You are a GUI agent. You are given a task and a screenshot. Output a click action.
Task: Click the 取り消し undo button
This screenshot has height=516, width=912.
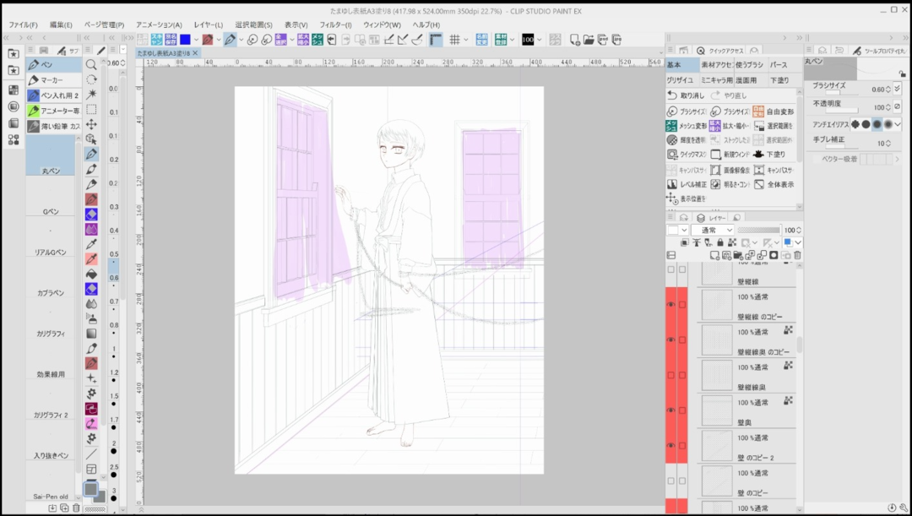687,95
